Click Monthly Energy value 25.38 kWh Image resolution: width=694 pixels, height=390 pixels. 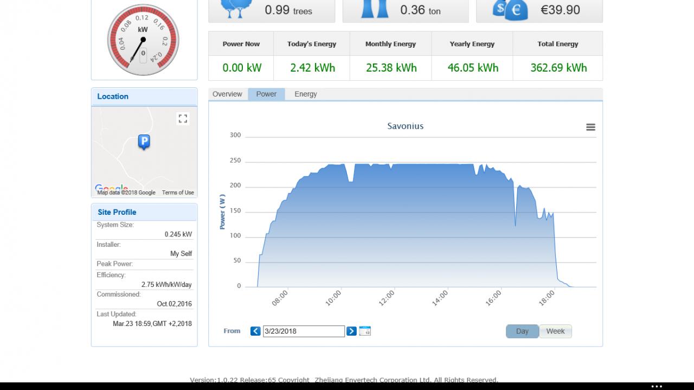coord(391,68)
